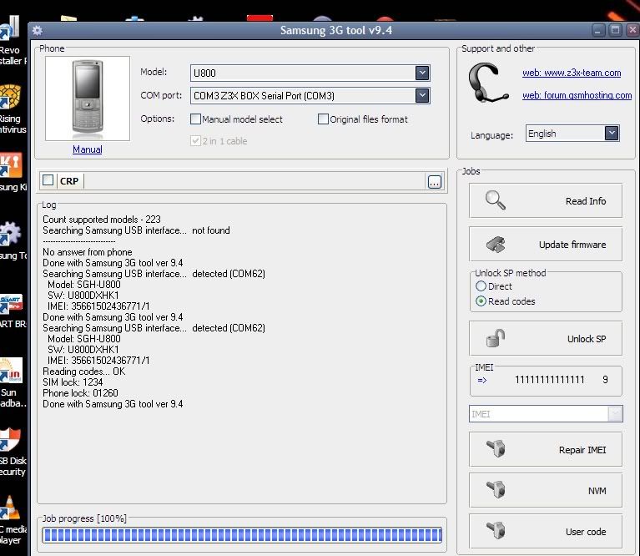Screen dimensions: 640x556
Task: Click the CRP browse ellipsis button
Action: pos(434,182)
